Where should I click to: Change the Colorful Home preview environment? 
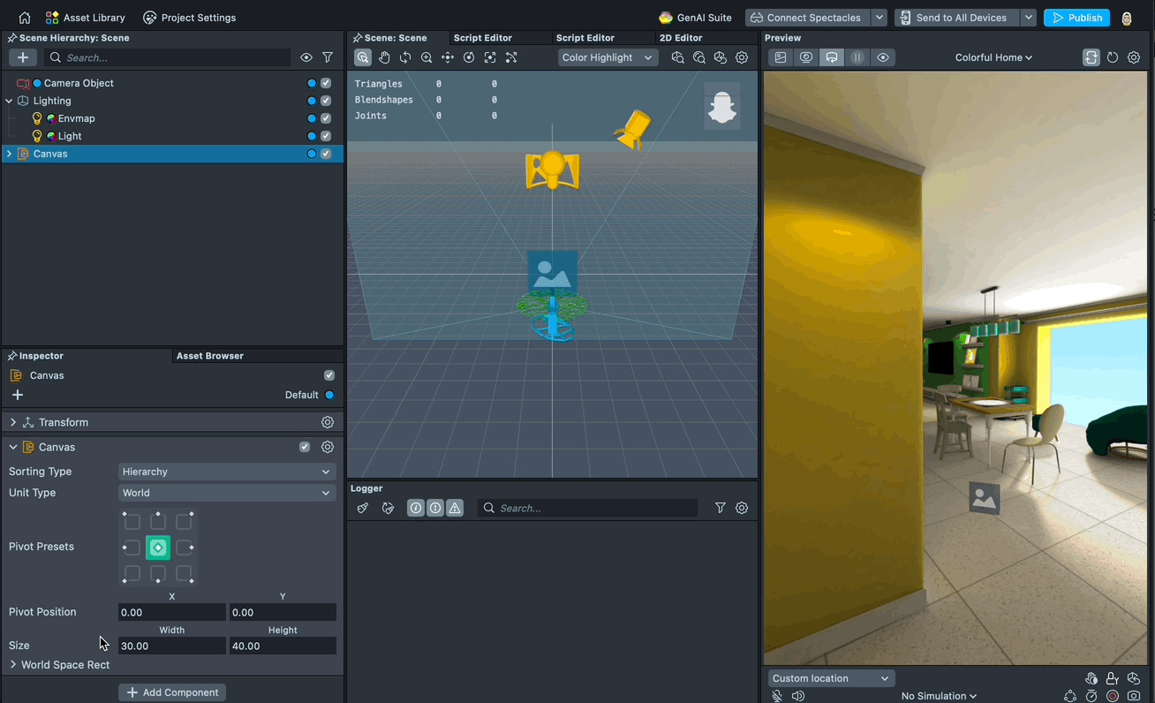pyautogui.click(x=993, y=57)
